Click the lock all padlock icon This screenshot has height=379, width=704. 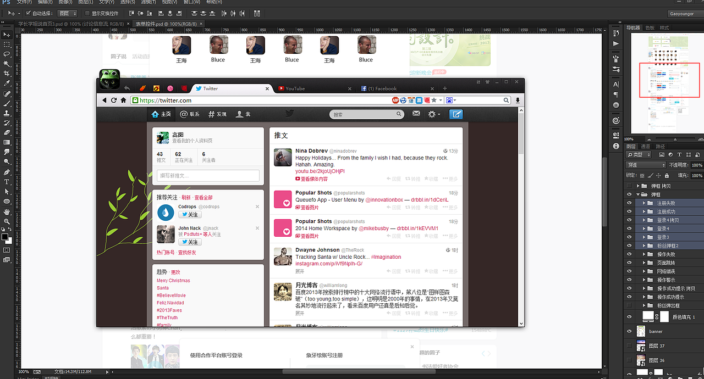667,175
